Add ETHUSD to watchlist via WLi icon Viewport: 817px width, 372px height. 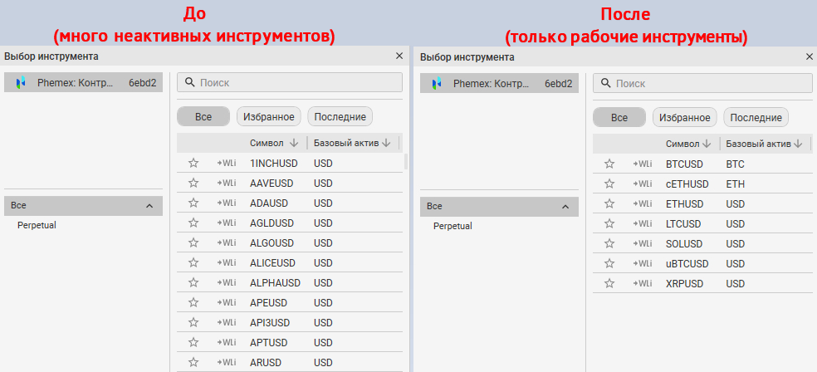pos(642,203)
